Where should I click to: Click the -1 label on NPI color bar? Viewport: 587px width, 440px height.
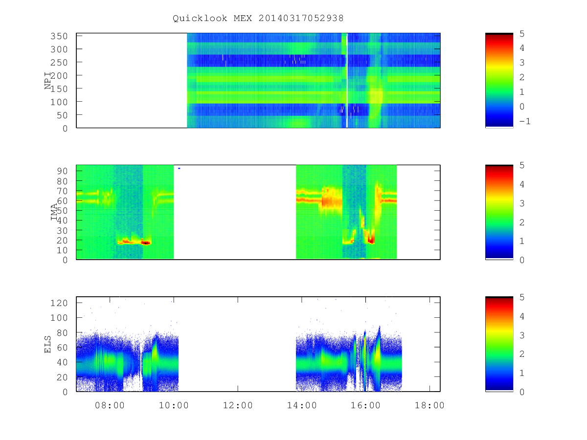[524, 121]
